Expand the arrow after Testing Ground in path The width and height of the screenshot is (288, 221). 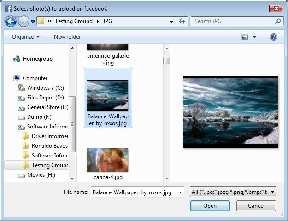pos(98,21)
